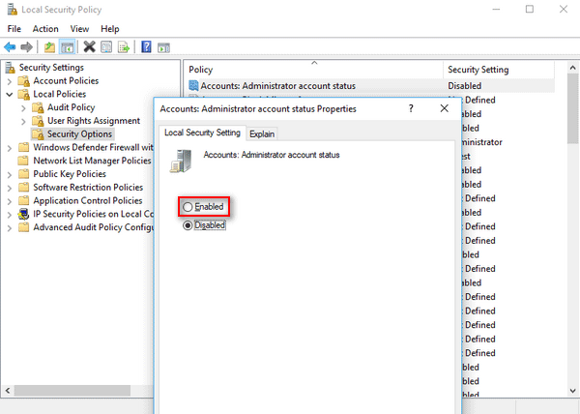Click the vertical scrollbar down arrow

pyautogui.click(x=572, y=391)
